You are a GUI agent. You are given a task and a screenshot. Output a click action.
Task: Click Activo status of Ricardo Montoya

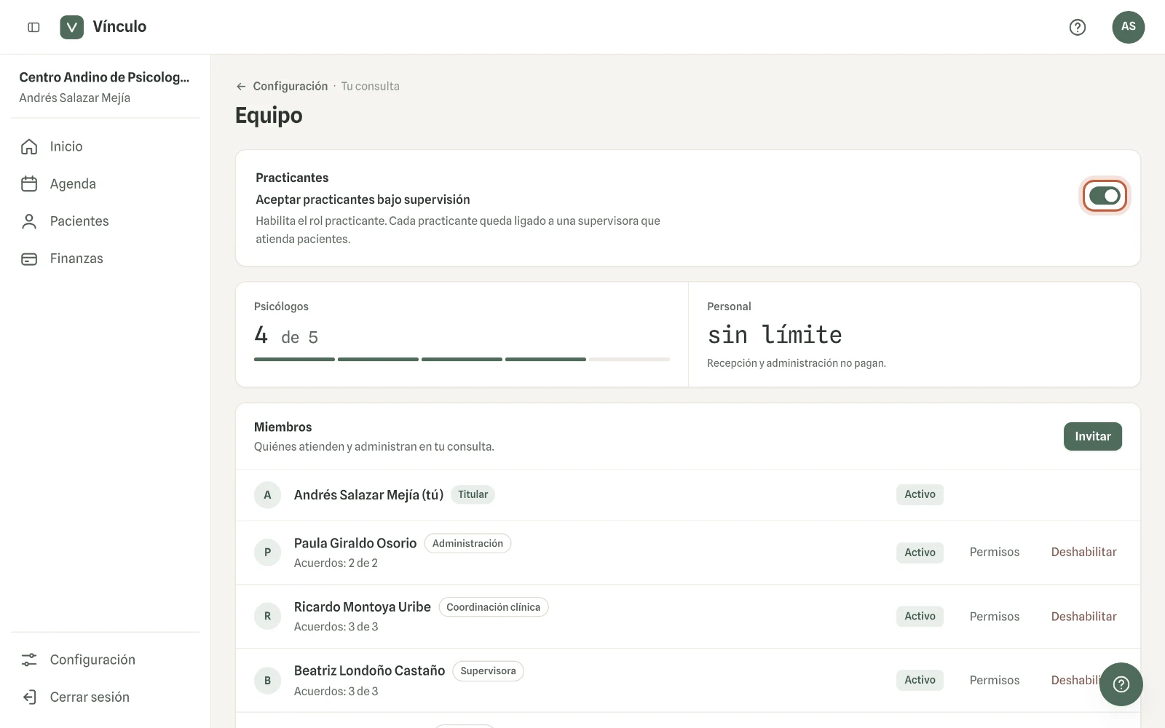point(920,616)
